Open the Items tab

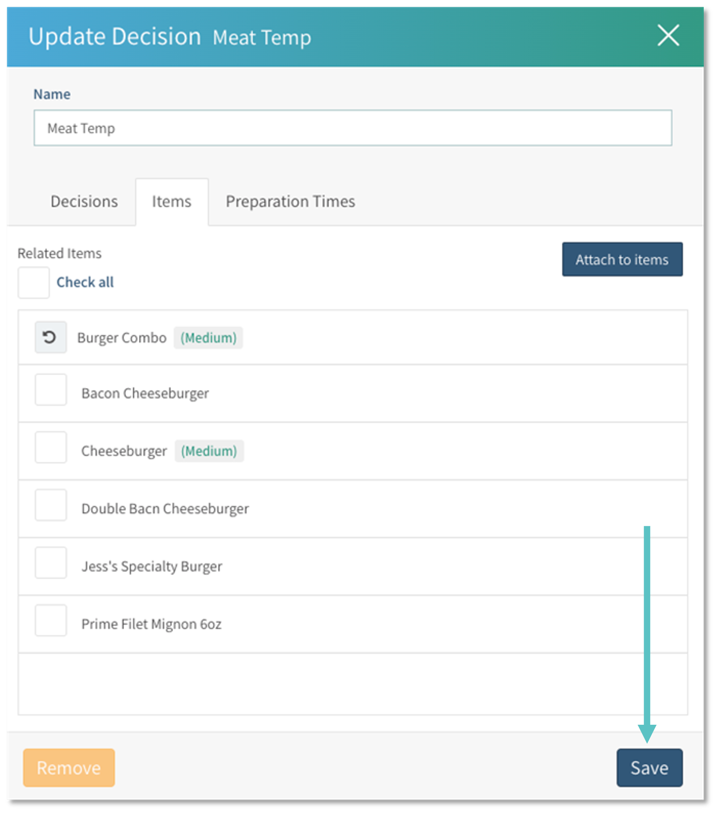coord(172,202)
